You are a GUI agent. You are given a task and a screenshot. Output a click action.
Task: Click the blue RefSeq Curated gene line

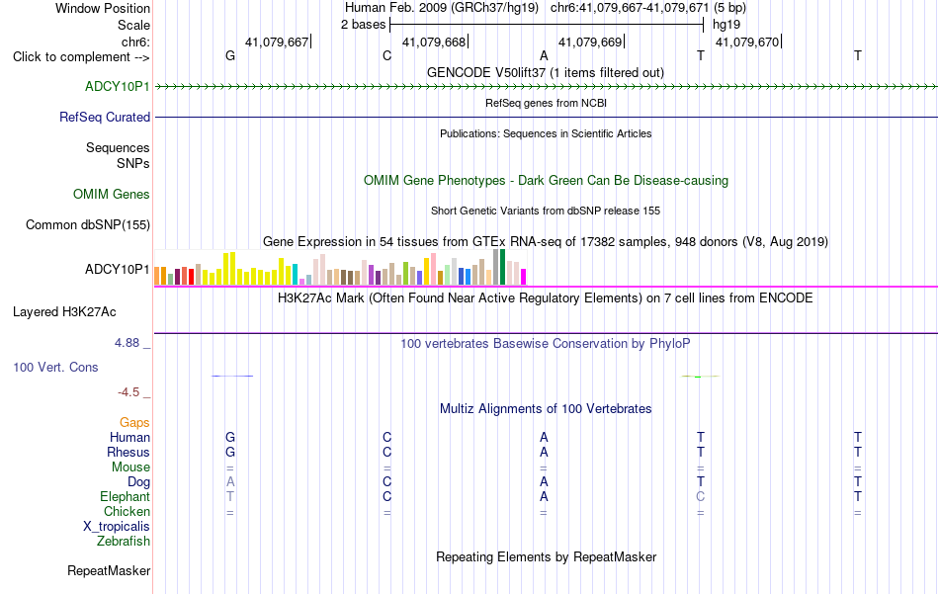[x=547, y=117]
